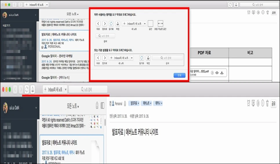Click the blue 완료 done button
This screenshot has width=280, height=164.
tap(179, 75)
